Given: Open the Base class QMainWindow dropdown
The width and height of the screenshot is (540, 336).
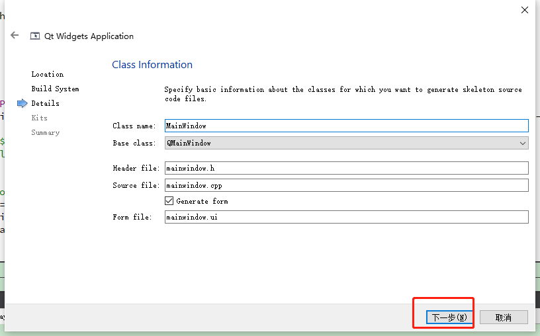Looking at the screenshot, I should click(x=347, y=144).
